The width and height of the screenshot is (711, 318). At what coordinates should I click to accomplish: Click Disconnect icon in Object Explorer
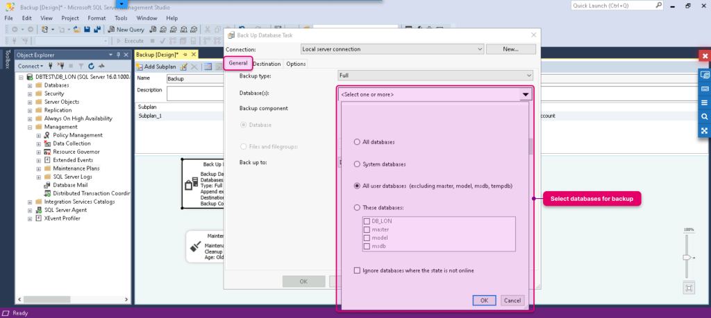61,66
